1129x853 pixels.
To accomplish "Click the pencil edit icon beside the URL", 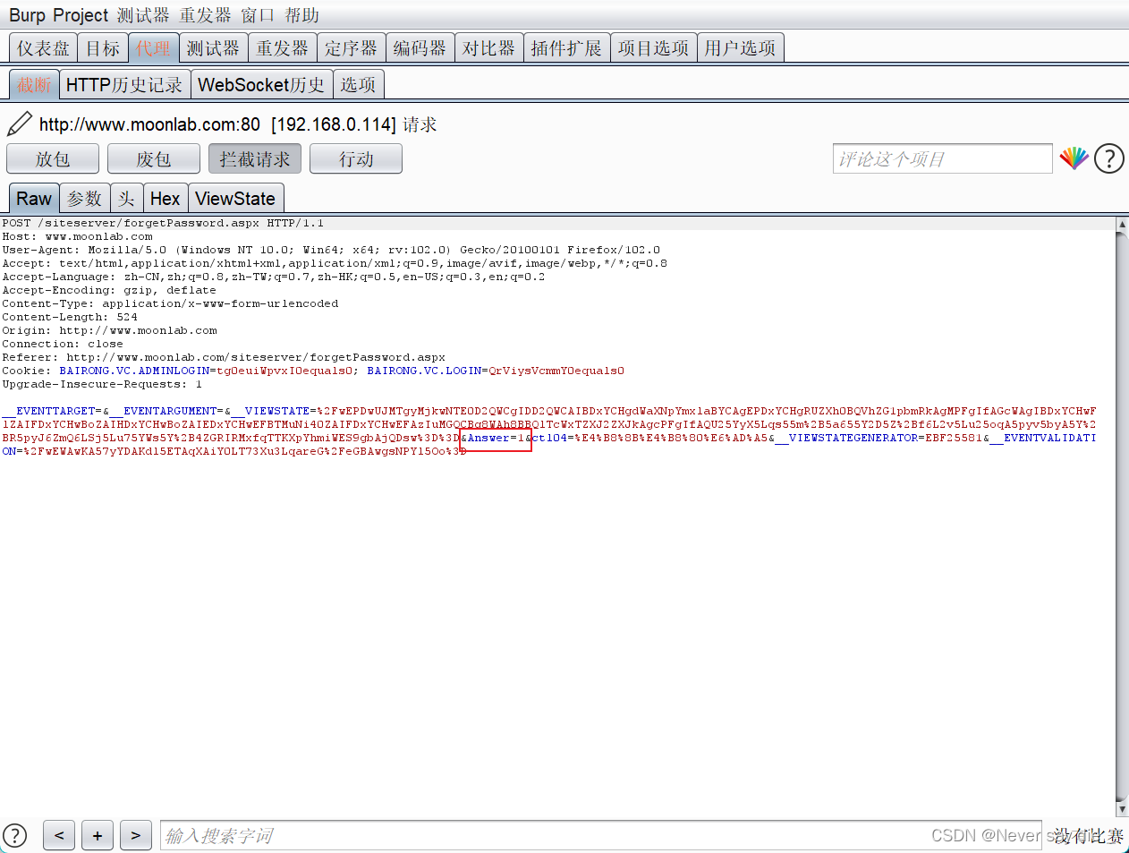I will pyautogui.click(x=20, y=124).
